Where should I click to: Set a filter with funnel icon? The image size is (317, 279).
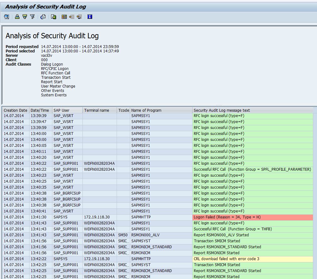point(32,17)
